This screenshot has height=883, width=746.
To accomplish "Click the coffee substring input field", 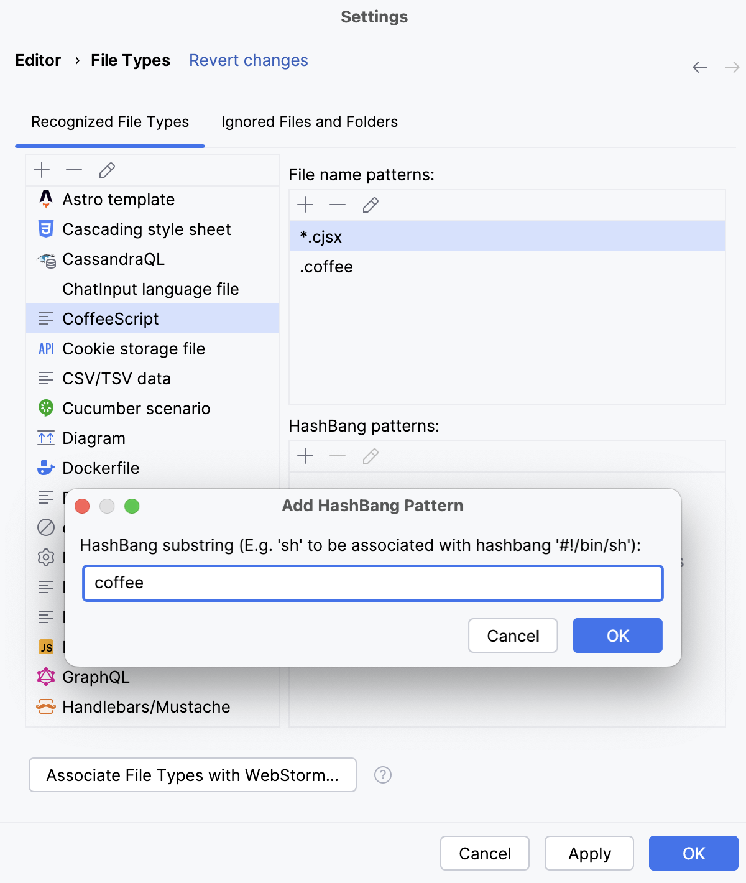I will (x=373, y=583).
